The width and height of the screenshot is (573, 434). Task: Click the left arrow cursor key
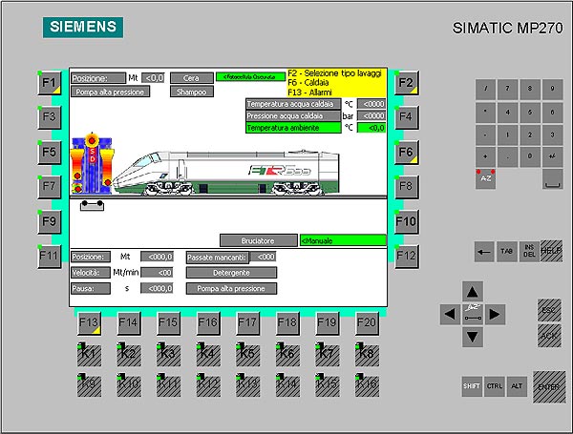click(x=450, y=314)
